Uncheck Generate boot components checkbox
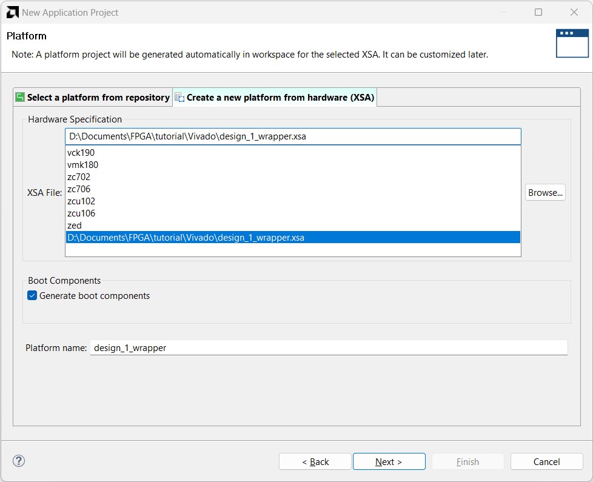Image resolution: width=593 pixels, height=482 pixels. click(x=32, y=296)
